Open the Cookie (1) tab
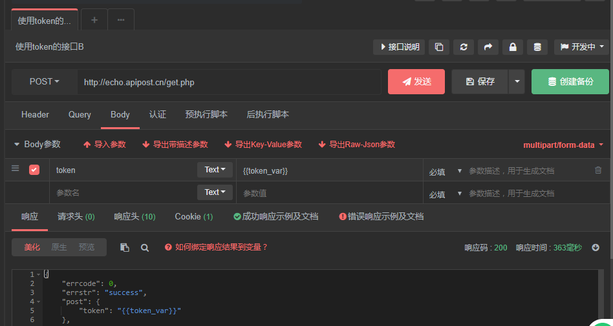613x326 pixels. pos(194,217)
